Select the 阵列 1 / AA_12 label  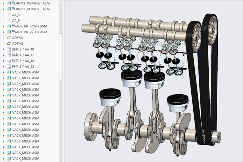coord(23,61)
